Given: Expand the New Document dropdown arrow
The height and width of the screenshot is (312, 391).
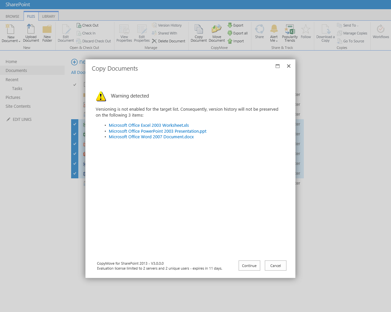Looking at the screenshot, I should pos(19,41).
